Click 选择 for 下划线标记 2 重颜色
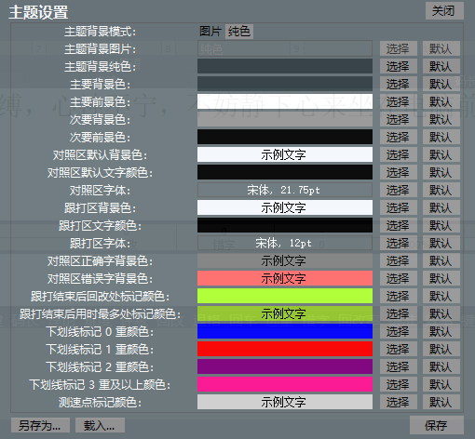 pyautogui.click(x=399, y=366)
